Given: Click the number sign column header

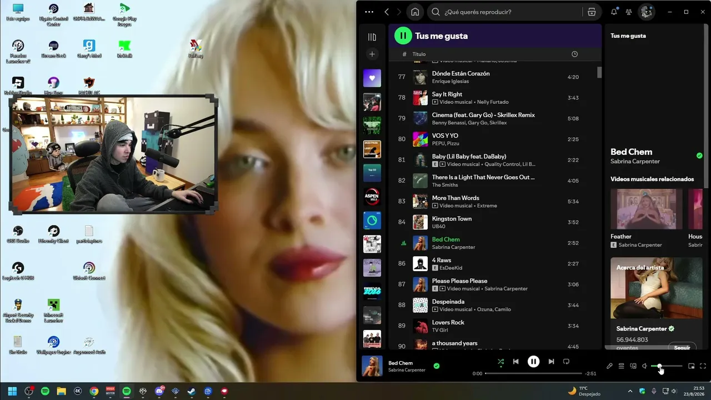Looking at the screenshot, I should click(x=404, y=54).
